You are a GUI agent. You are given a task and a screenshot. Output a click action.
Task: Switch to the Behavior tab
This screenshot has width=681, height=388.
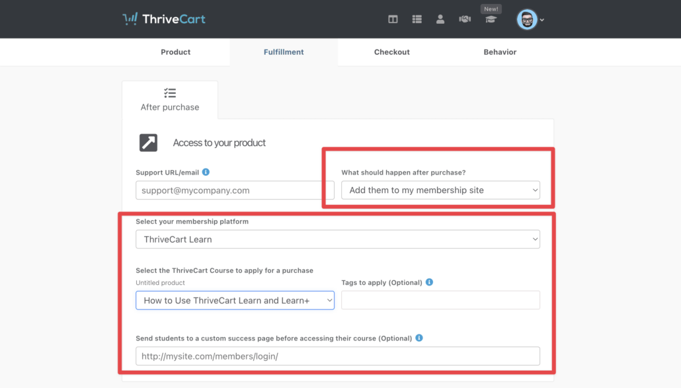[500, 52]
